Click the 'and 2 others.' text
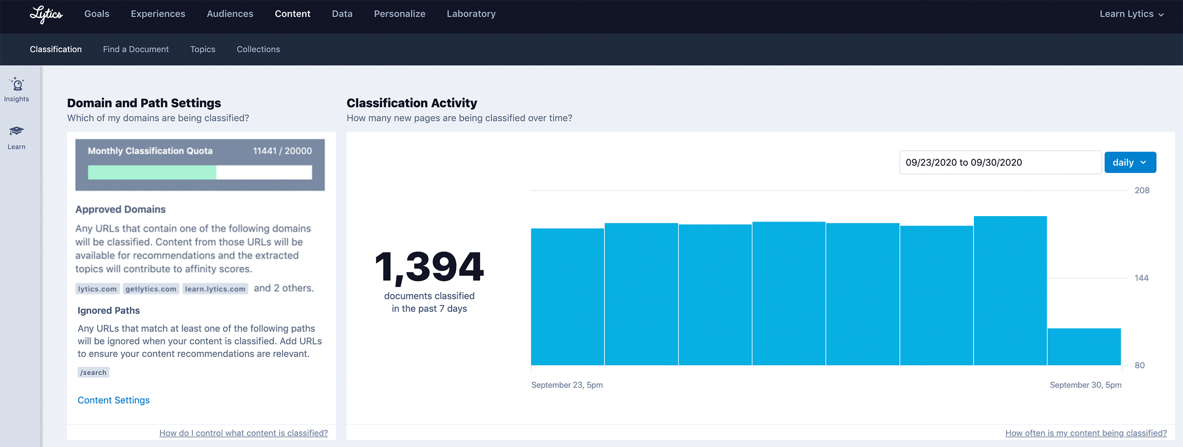 pos(284,288)
